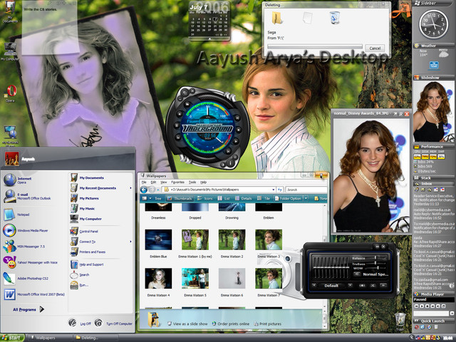Expand My Recent Documents submenu
This screenshot has width=456, height=342.
coord(100,188)
